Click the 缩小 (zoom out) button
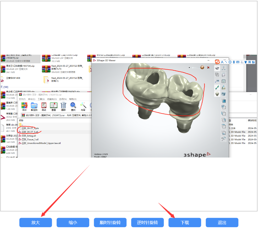This screenshot has height=230, width=258. [73, 222]
